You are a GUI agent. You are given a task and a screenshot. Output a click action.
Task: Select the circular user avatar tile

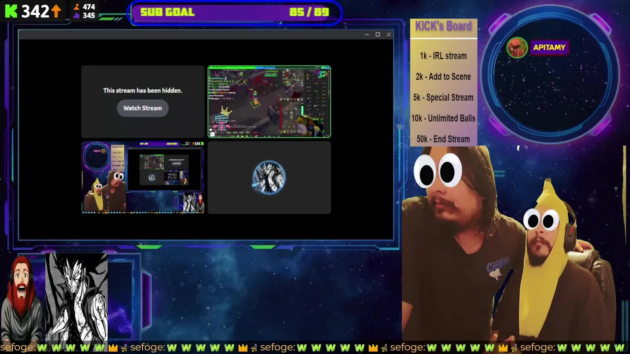[269, 177]
